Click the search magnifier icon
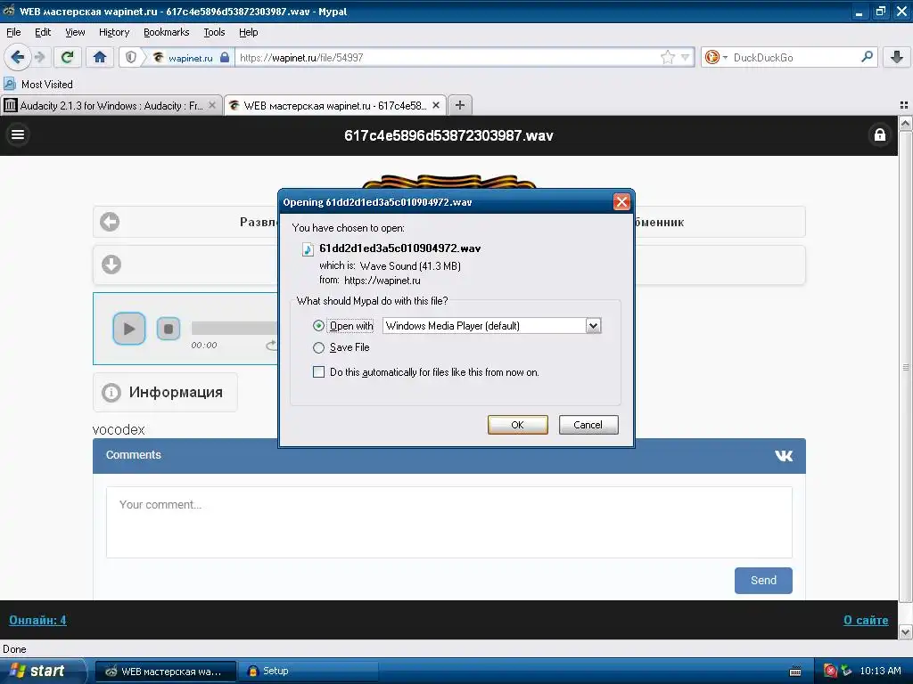 867,57
